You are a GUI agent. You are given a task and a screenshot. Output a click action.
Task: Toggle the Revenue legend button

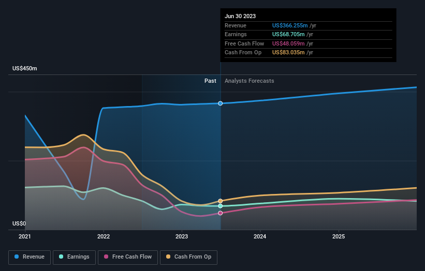[x=30, y=257]
